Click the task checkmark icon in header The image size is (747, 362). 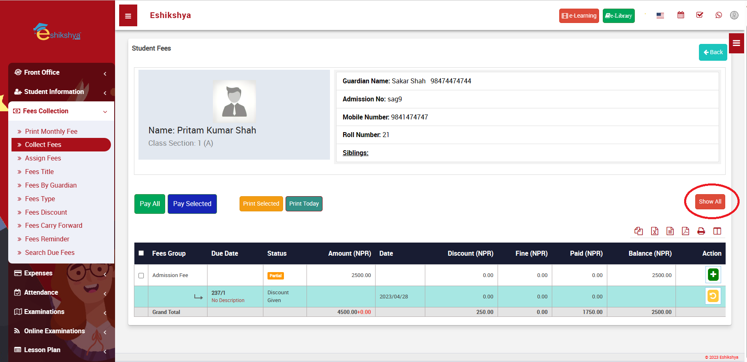point(699,15)
